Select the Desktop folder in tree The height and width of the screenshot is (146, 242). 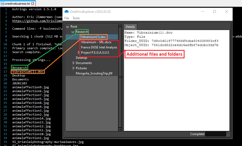pos(81,58)
